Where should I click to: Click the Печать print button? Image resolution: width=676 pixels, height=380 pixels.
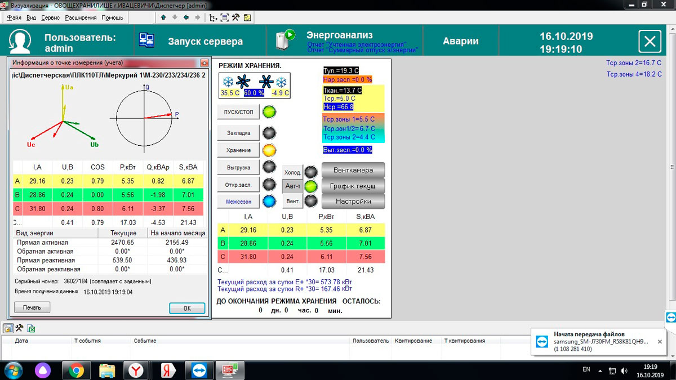coord(32,307)
